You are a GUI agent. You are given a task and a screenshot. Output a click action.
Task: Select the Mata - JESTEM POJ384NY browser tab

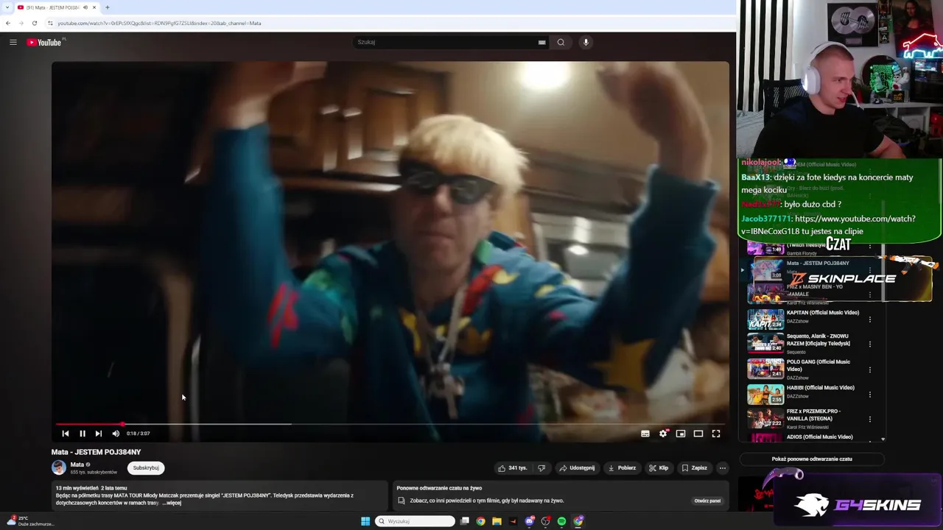coord(53,7)
